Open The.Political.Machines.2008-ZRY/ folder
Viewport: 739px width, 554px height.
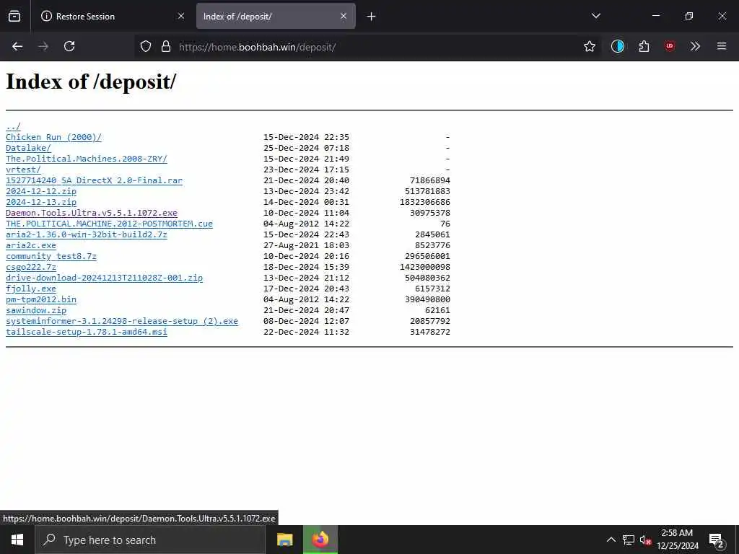[x=87, y=159]
